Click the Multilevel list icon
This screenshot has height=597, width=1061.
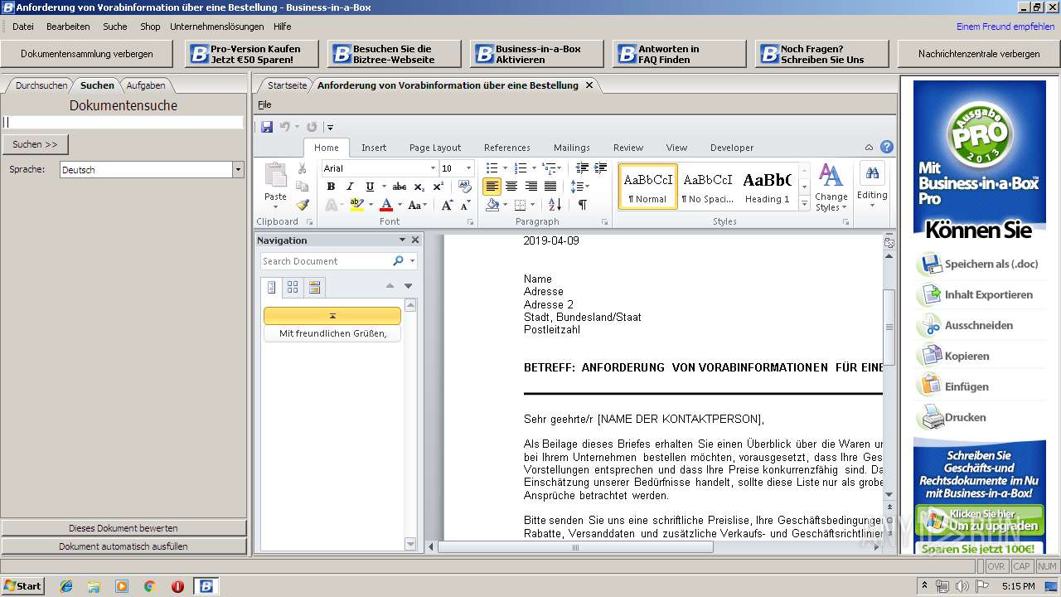click(x=548, y=168)
